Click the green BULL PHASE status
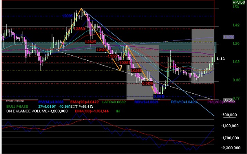 point(17,107)
